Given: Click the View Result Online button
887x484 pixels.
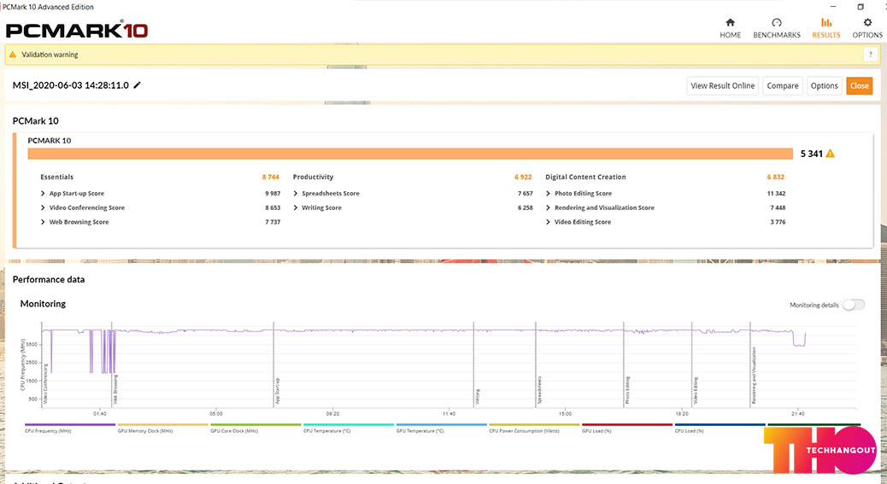Looking at the screenshot, I should pos(722,86).
